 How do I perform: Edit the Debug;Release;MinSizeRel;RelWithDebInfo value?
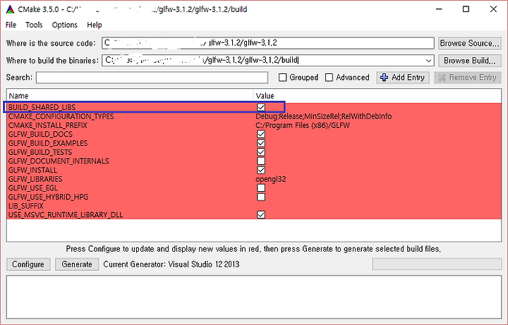pos(324,116)
